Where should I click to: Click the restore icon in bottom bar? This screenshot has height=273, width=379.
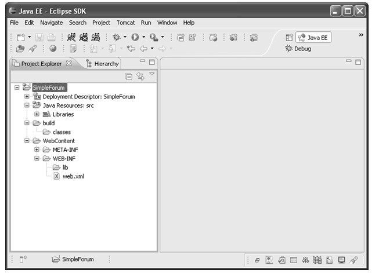pos(258,260)
